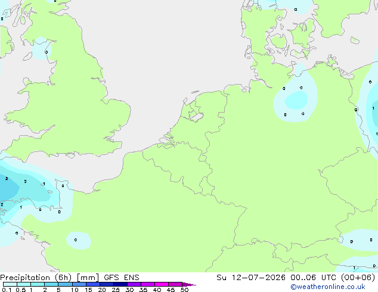This screenshot has height=292, width=378.
Task: Click the '25' legend scale value
Action: [116, 290]
